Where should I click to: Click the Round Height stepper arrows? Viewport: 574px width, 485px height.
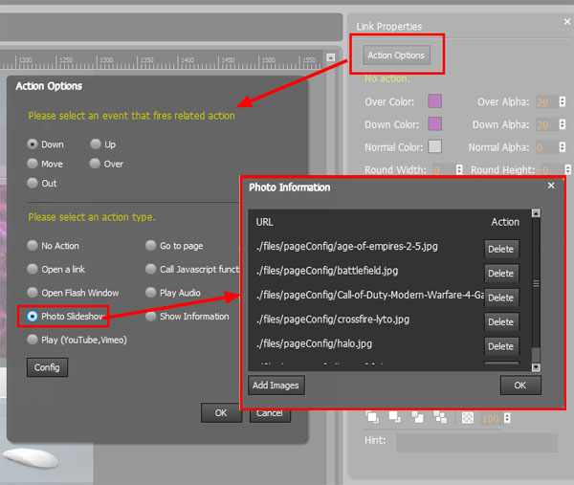(x=567, y=170)
